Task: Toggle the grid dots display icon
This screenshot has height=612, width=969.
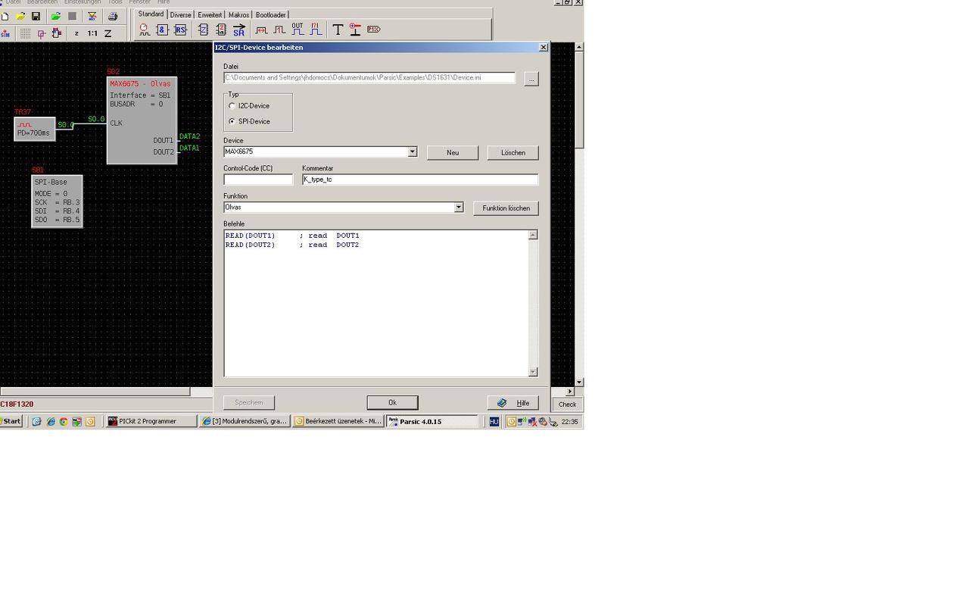Action: coord(25,33)
